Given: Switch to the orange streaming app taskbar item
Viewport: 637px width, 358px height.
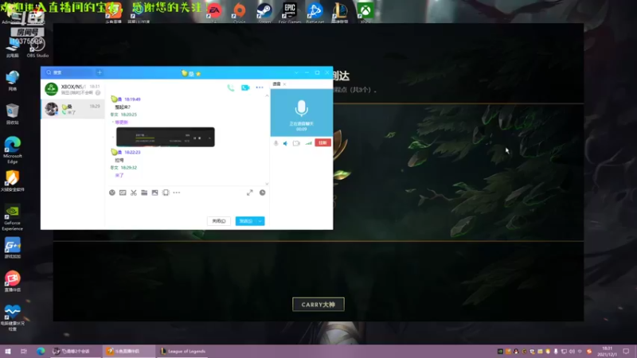Looking at the screenshot, I should (129, 351).
